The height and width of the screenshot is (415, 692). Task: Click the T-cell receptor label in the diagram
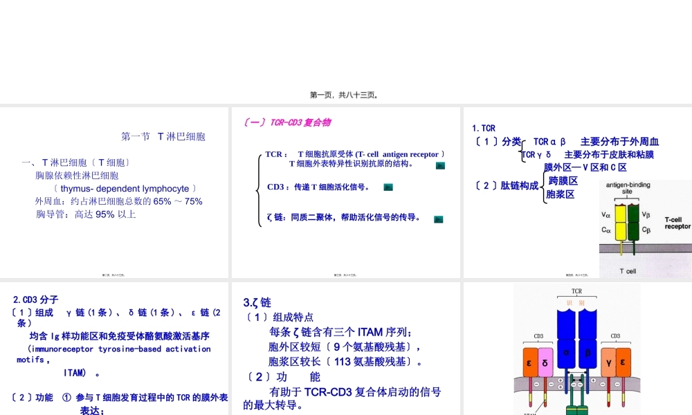click(x=674, y=223)
